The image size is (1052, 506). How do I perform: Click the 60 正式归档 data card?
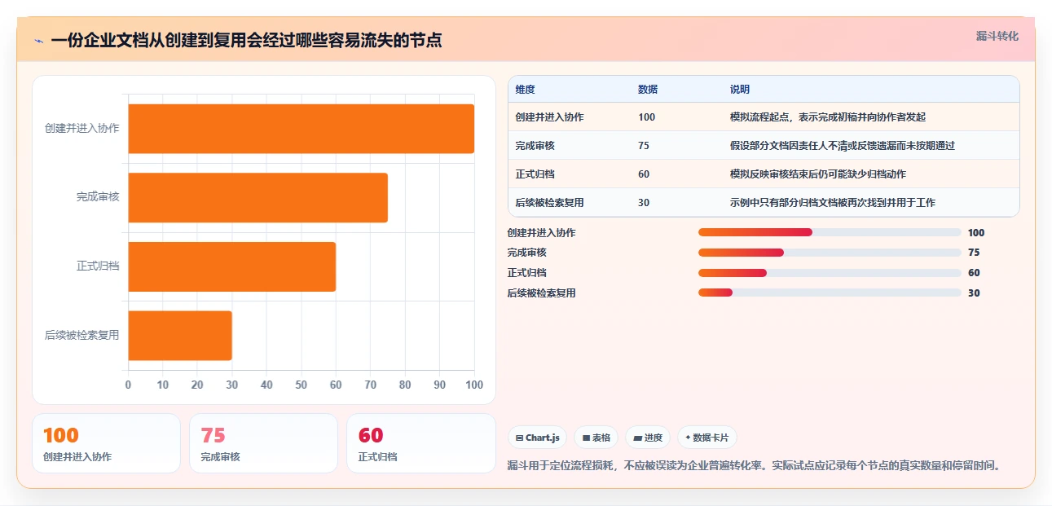[x=420, y=443]
